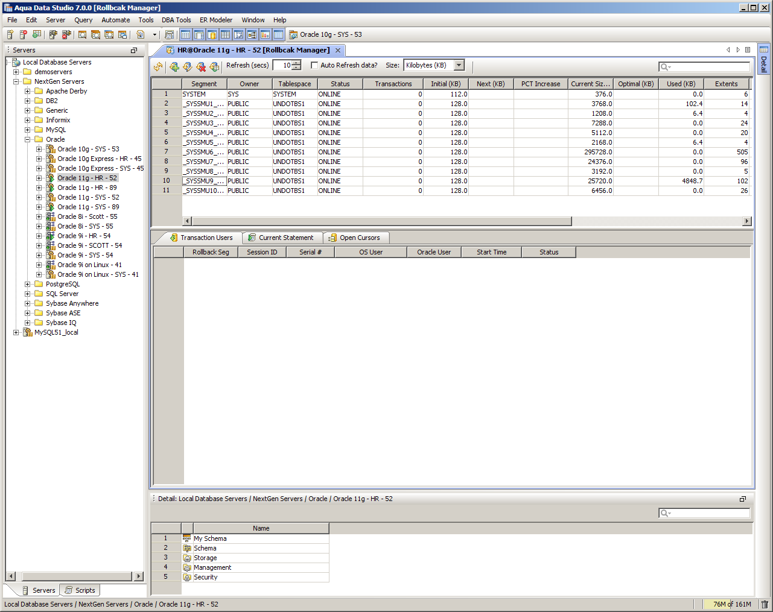Sort by the Extents column header

point(726,84)
